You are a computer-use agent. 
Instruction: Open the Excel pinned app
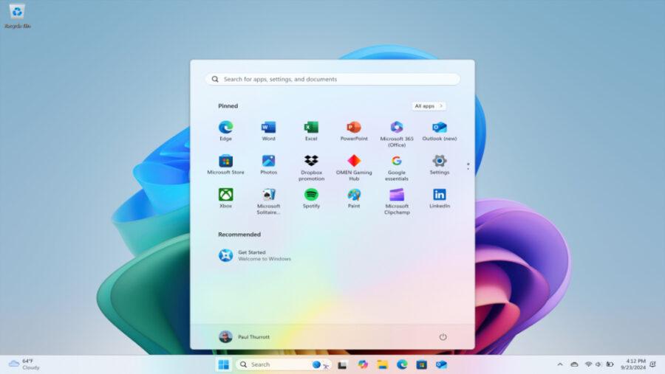[311, 131]
